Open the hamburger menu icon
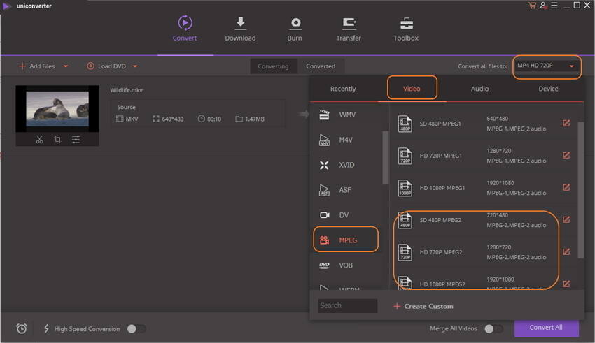The image size is (595, 343). click(554, 6)
